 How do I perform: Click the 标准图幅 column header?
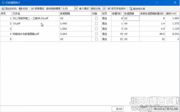tap(132, 14)
